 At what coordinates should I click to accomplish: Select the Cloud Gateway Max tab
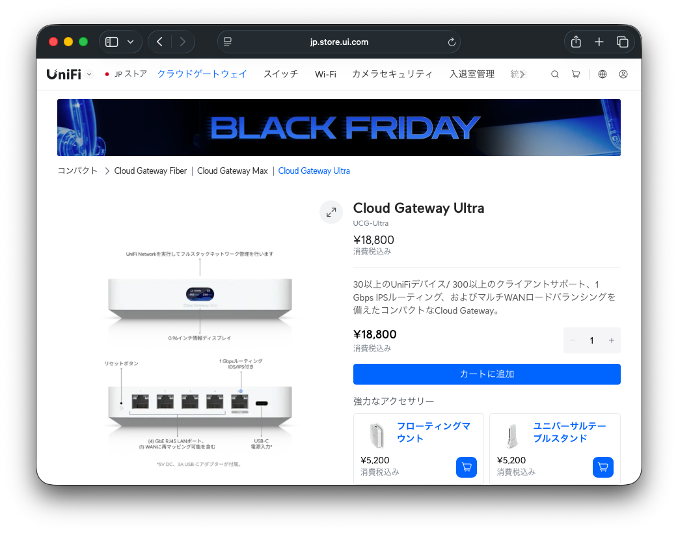tap(232, 171)
